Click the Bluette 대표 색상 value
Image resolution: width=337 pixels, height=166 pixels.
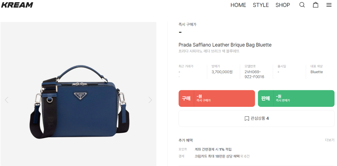(317, 72)
